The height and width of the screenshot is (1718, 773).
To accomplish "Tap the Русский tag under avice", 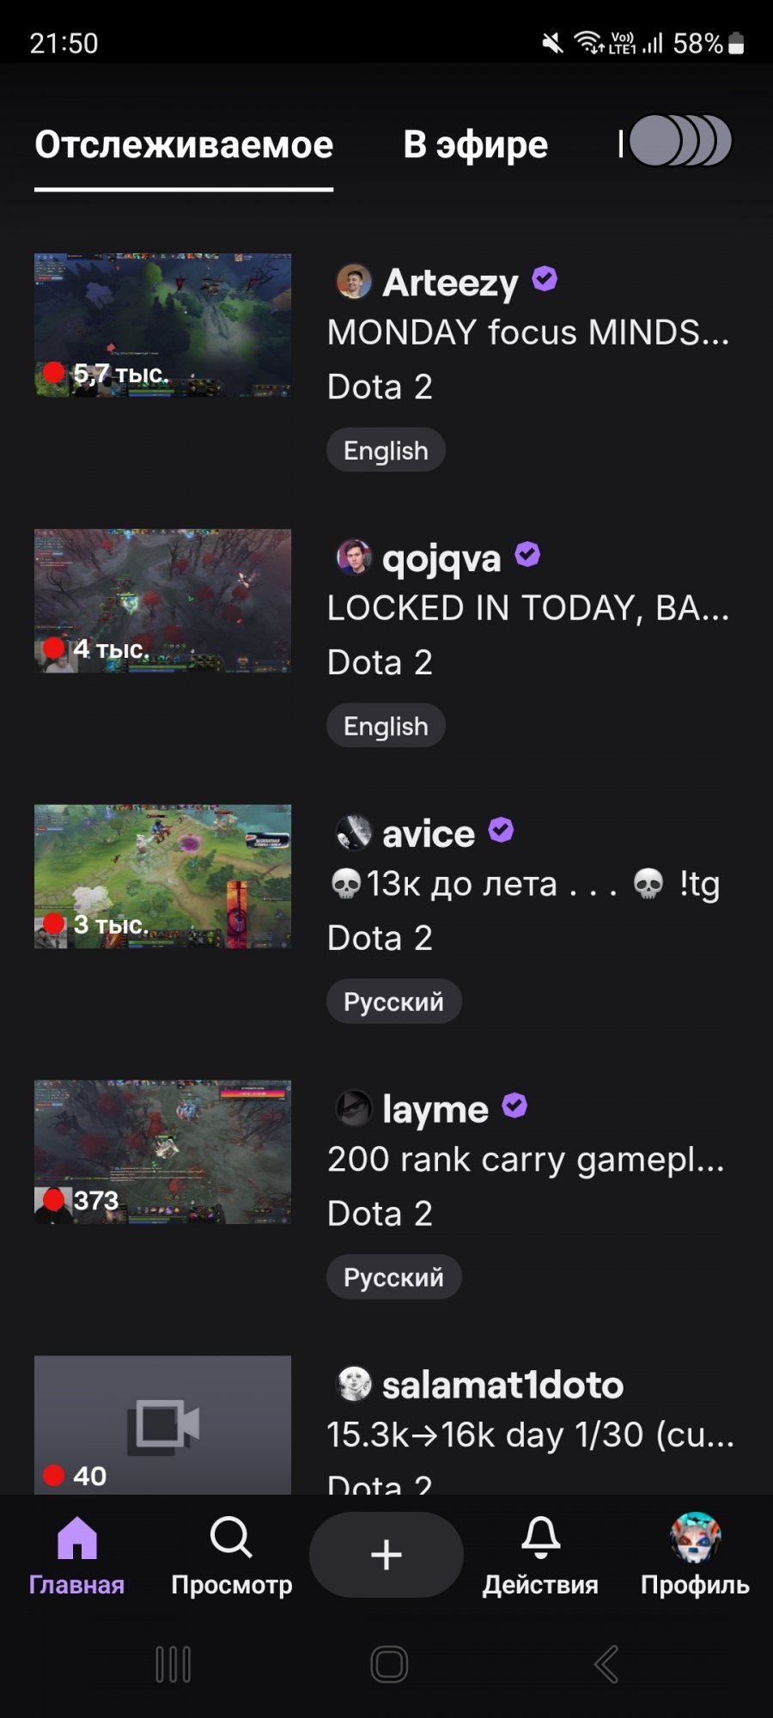I will tap(394, 1002).
